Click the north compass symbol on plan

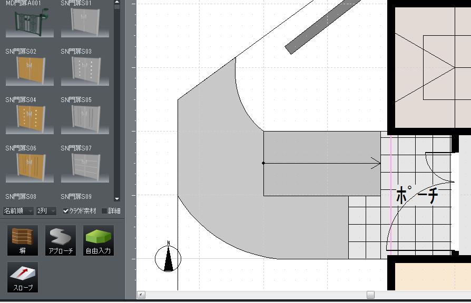click(168, 259)
